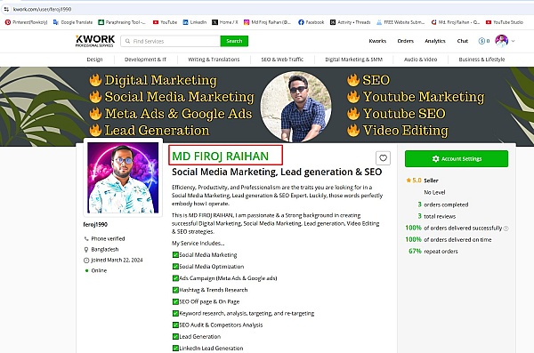Click the profile photo thumbnail
This screenshot has height=353, width=534.
(123, 178)
